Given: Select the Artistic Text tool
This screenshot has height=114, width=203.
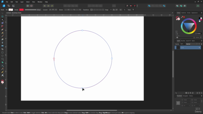Looking at the screenshot, I should [2, 66].
